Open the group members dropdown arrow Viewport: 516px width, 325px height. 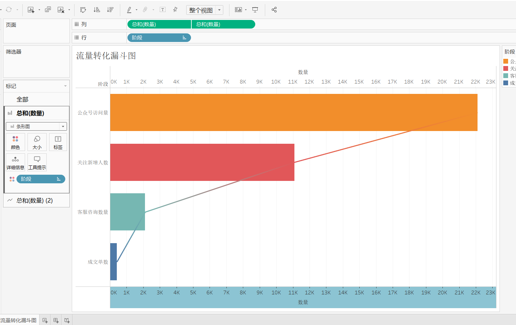click(153, 10)
